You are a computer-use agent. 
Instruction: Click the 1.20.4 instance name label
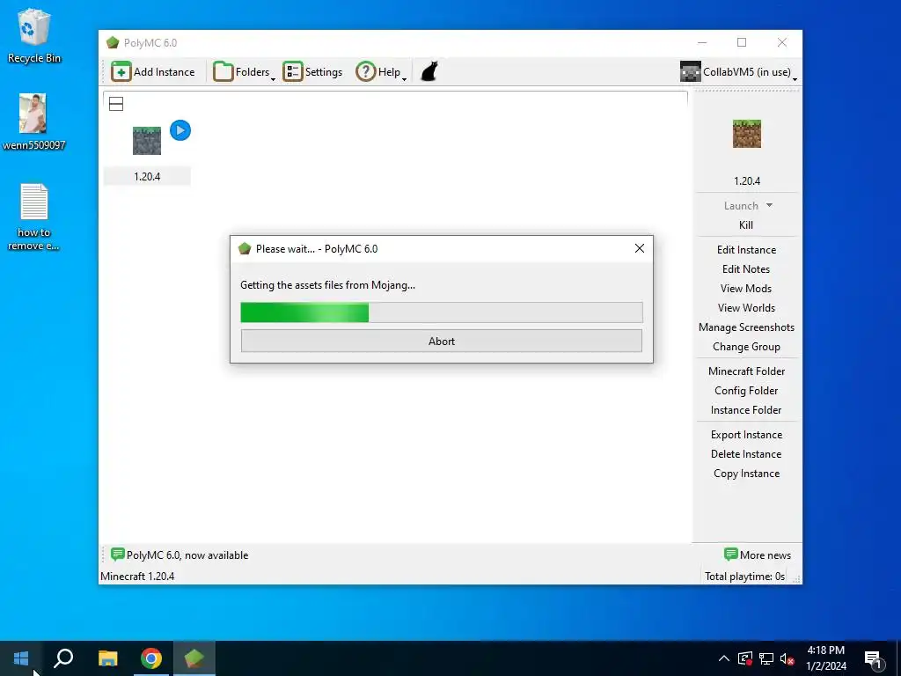click(147, 176)
